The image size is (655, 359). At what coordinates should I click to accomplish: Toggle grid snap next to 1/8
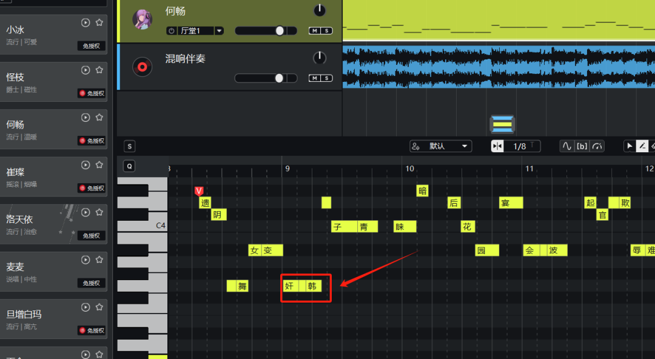pyautogui.click(x=498, y=146)
